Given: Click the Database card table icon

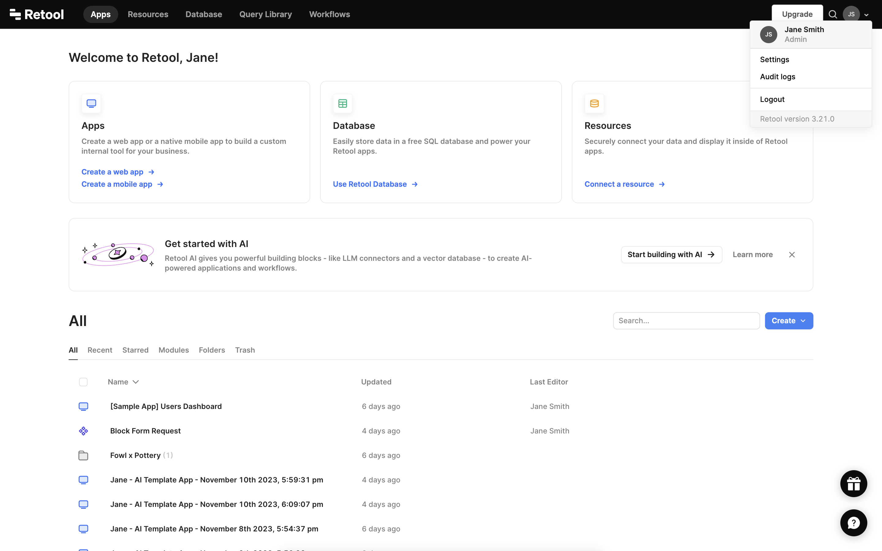Looking at the screenshot, I should click(x=342, y=103).
